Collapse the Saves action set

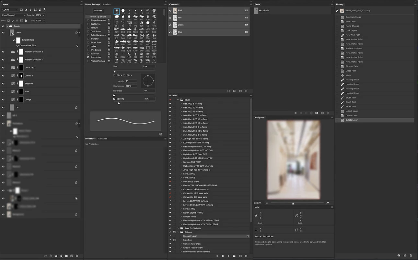tap(178, 100)
